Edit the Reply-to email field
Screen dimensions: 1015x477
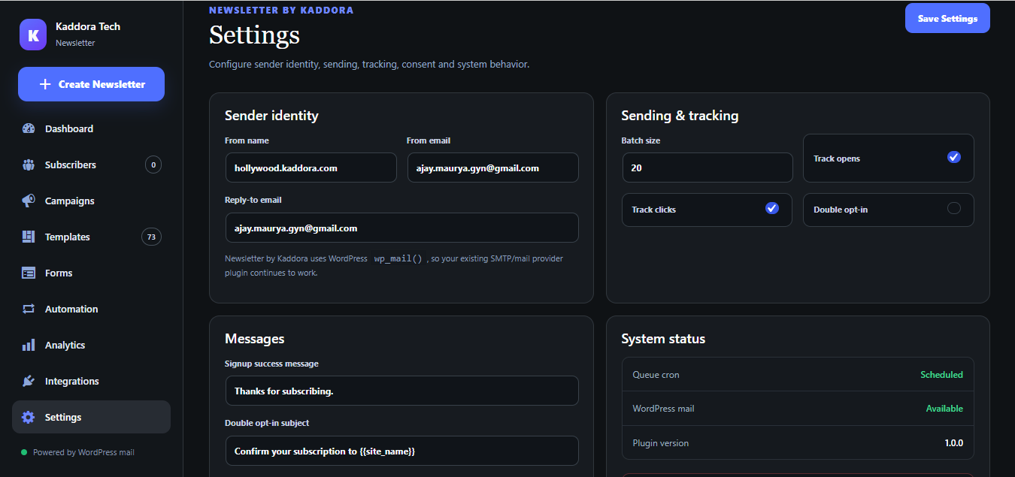401,228
